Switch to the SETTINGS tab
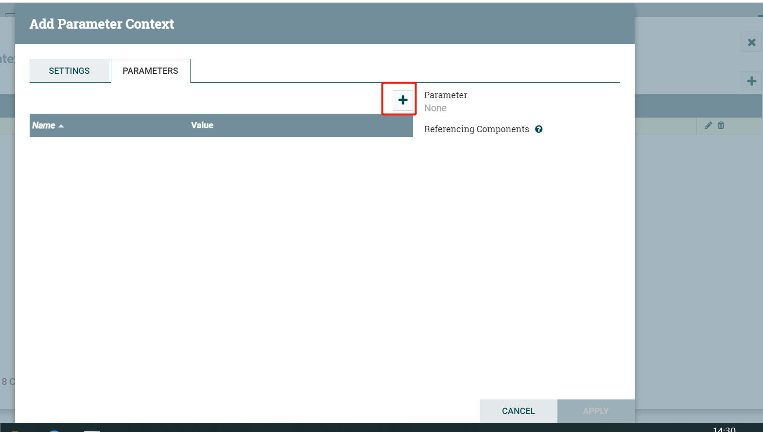Viewport: 763px width, 432px height. (69, 71)
